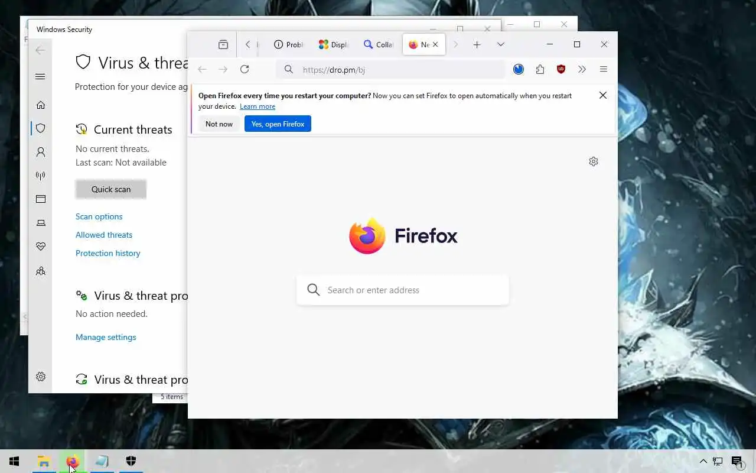The image size is (756, 473).
Task: Open the Action Center notifications icon
Action: [737, 461]
